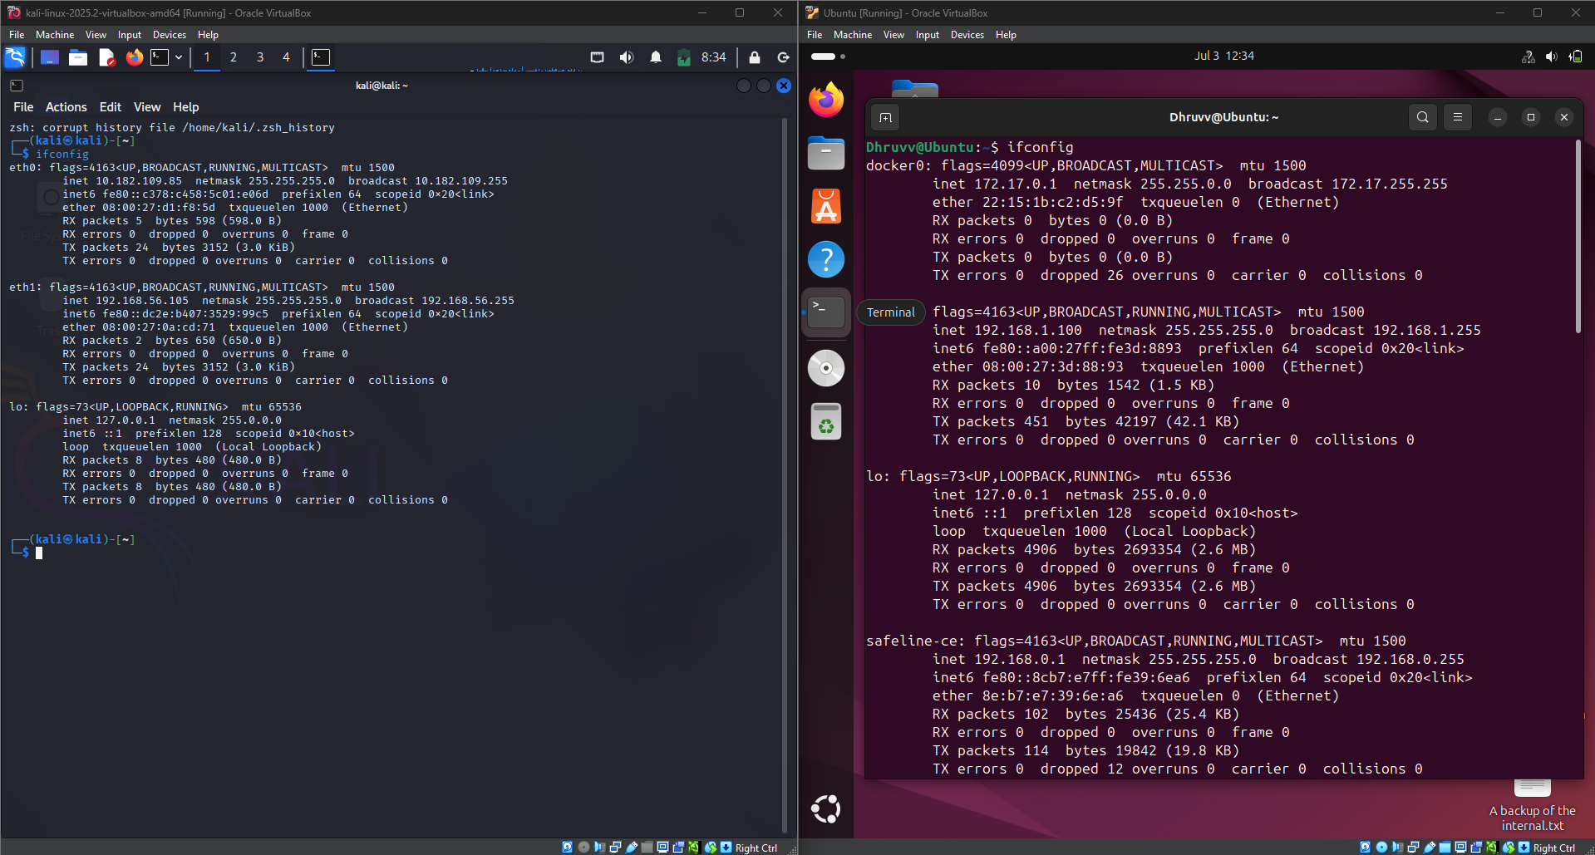This screenshot has height=855, width=1595.
Task: Open Ubuntu App Center from the dock
Action: click(x=826, y=206)
